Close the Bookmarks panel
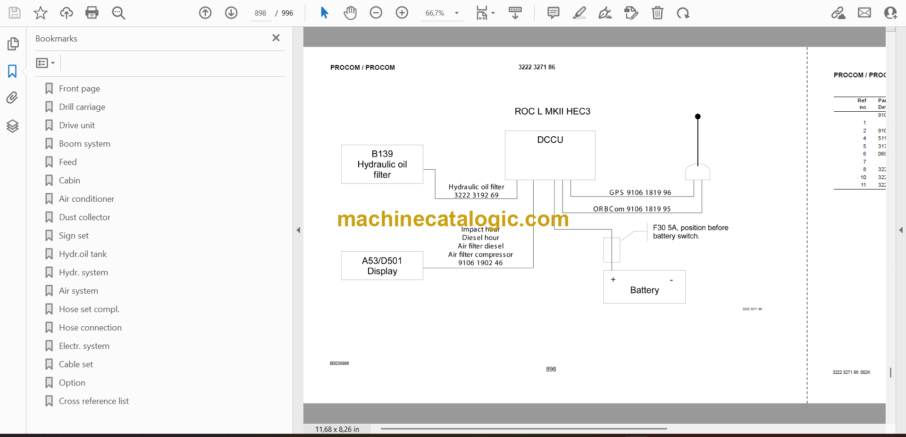906x437 pixels. (x=276, y=38)
